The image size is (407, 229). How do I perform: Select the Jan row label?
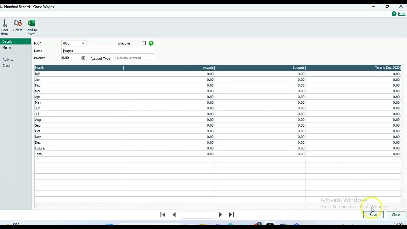point(38,80)
